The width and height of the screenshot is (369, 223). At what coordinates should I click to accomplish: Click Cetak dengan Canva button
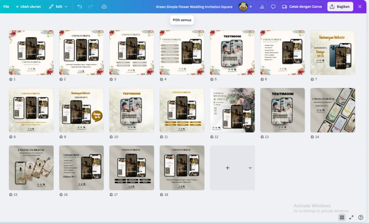tap(302, 6)
